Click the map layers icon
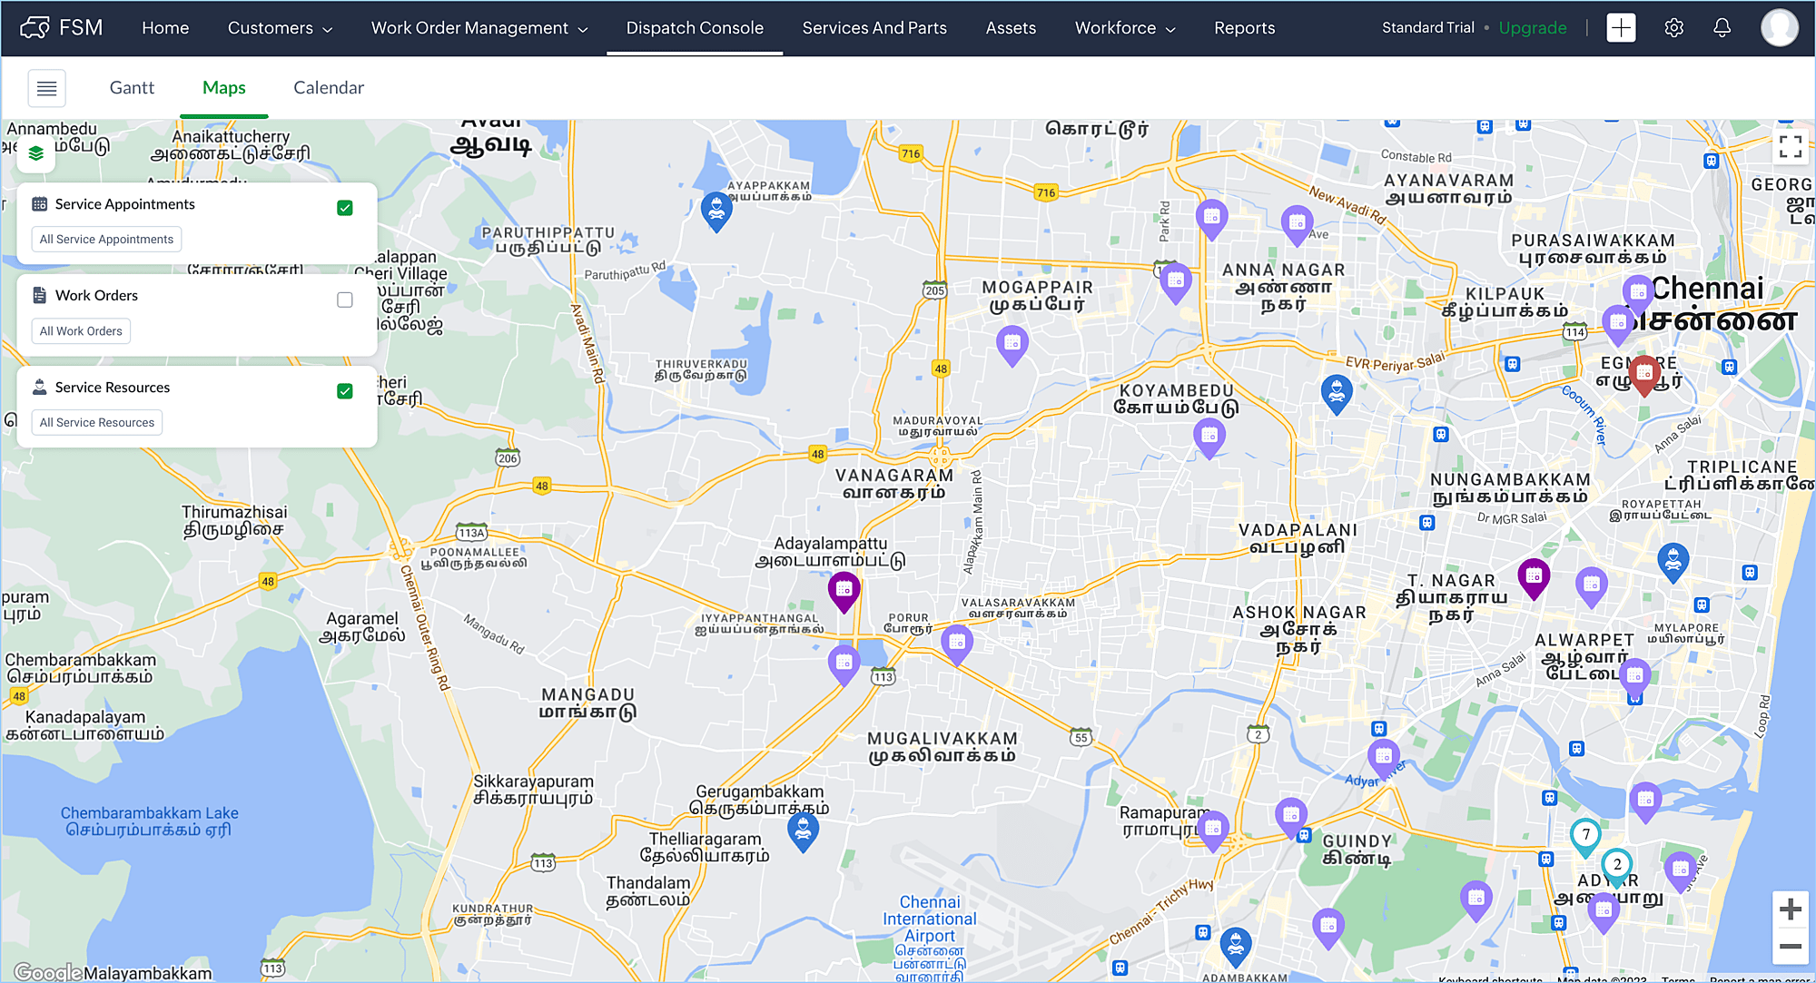1816x983 pixels. coord(36,153)
